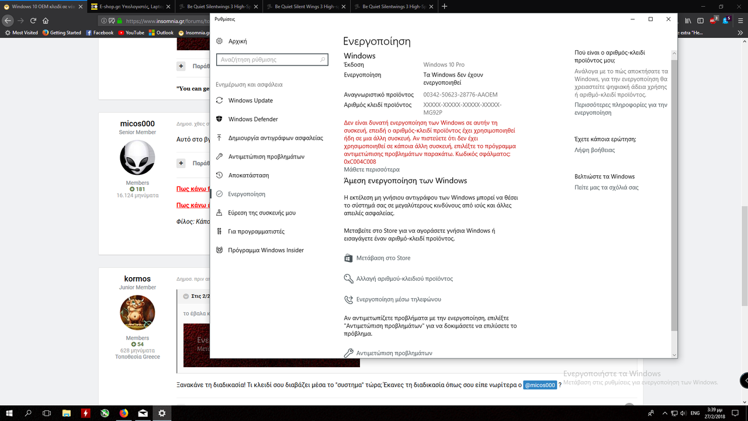The image size is (748, 421).
Task: Click the Firefox back arrow button
Action: [8, 20]
